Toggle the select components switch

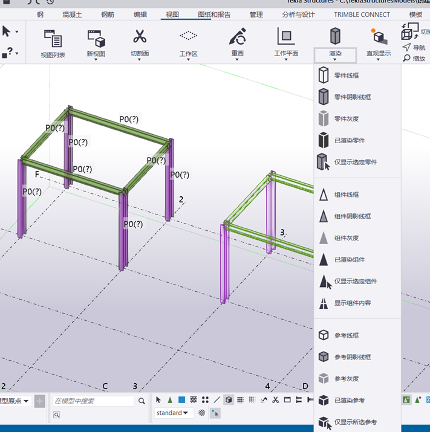coord(194,400)
